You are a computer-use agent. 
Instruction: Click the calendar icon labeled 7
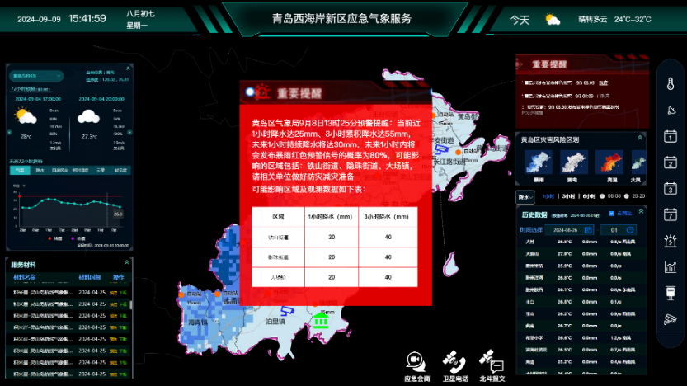click(670, 214)
